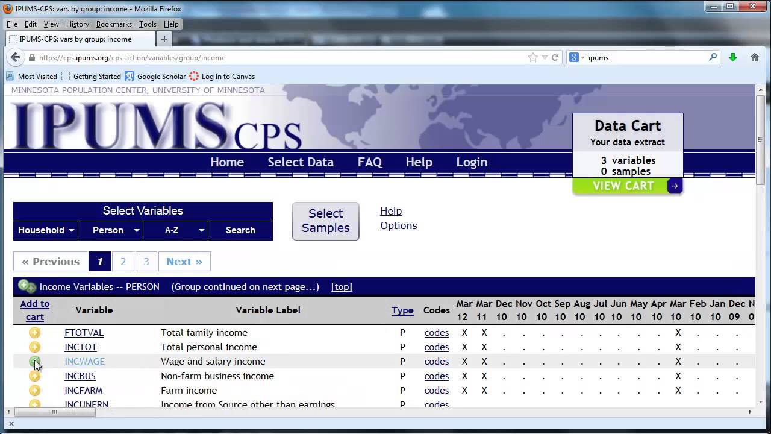This screenshot has width=771, height=434.
Task: Add all Income Variables group icon
Action: point(27,286)
